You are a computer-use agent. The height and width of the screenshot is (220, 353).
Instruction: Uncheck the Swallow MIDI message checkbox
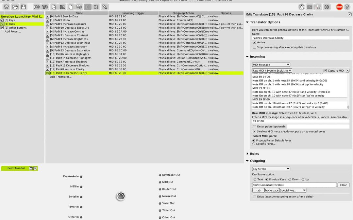pos(255,131)
